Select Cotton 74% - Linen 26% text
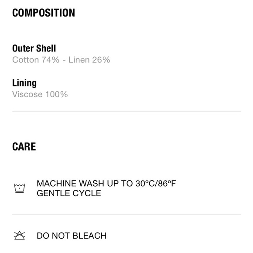253x253 pixels. point(61,60)
